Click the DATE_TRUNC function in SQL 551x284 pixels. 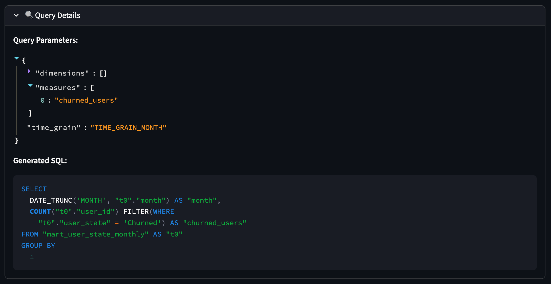51,200
